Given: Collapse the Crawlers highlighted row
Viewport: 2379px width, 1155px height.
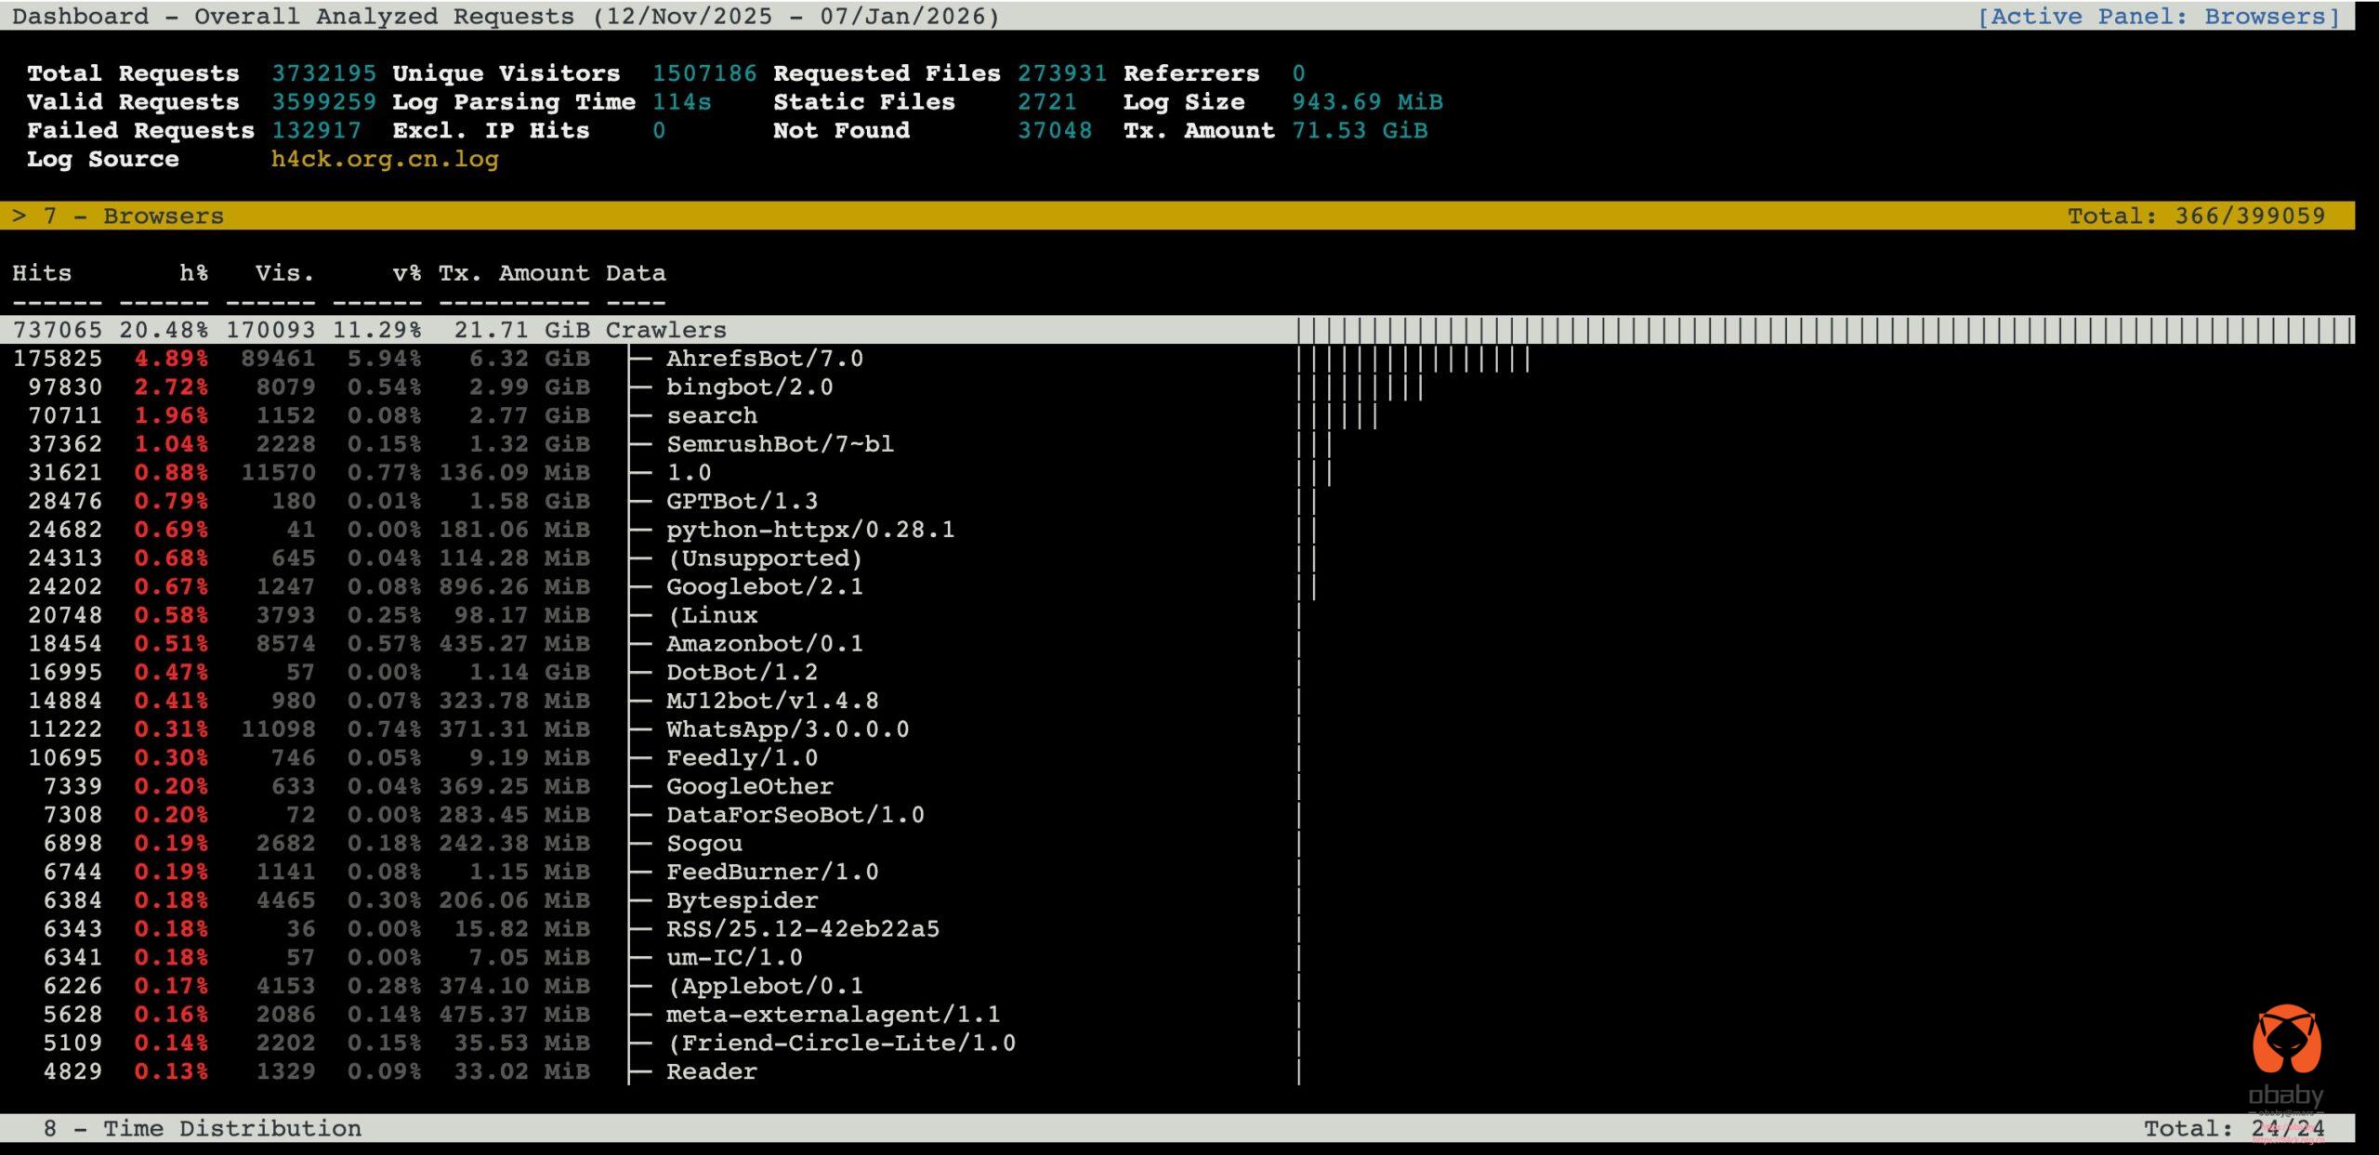Looking at the screenshot, I should (x=665, y=330).
